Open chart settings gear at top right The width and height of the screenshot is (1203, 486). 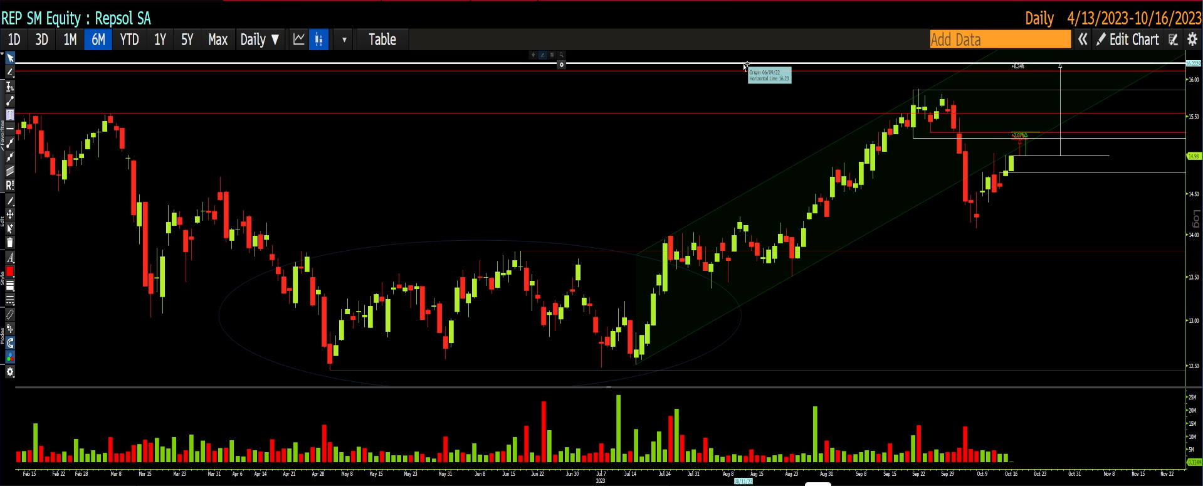(x=1192, y=40)
